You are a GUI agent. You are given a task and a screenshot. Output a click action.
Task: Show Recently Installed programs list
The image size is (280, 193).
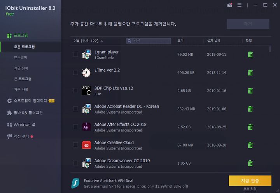tap(21, 68)
